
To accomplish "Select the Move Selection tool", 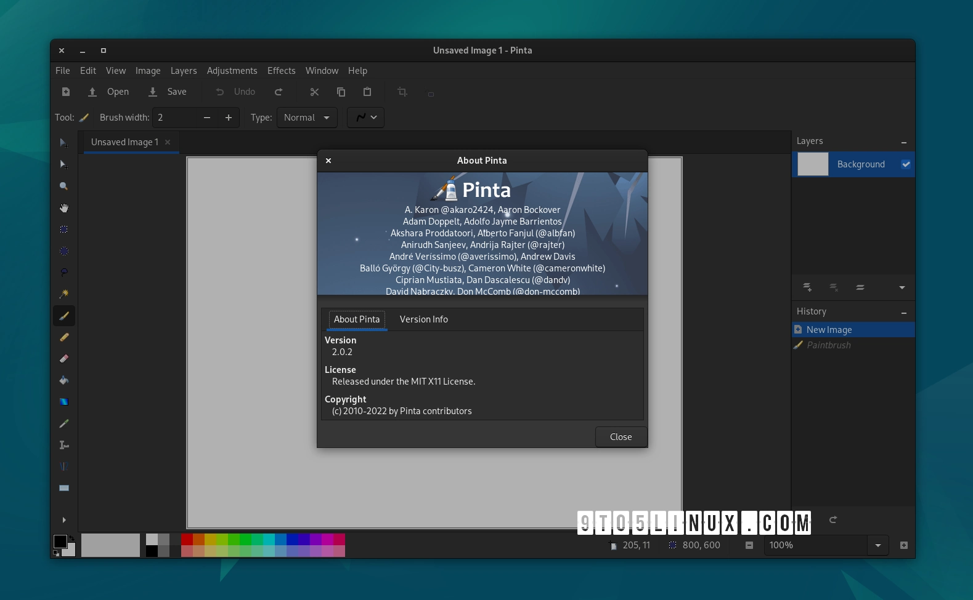I will (x=63, y=164).
